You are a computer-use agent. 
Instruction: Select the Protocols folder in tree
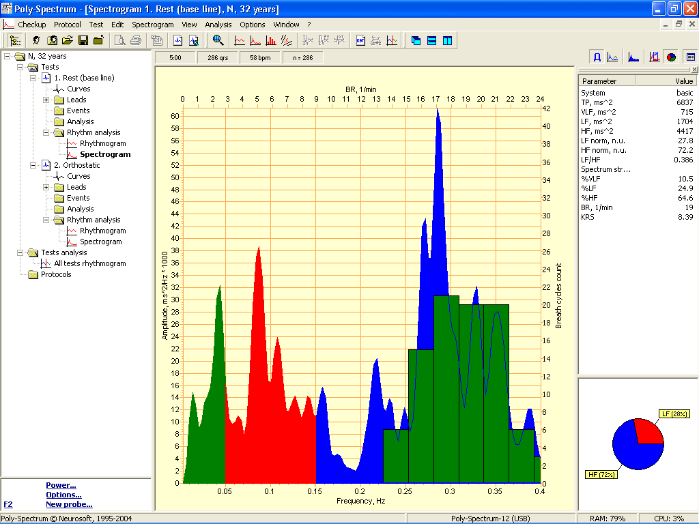pyautogui.click(x=56, y=274)
